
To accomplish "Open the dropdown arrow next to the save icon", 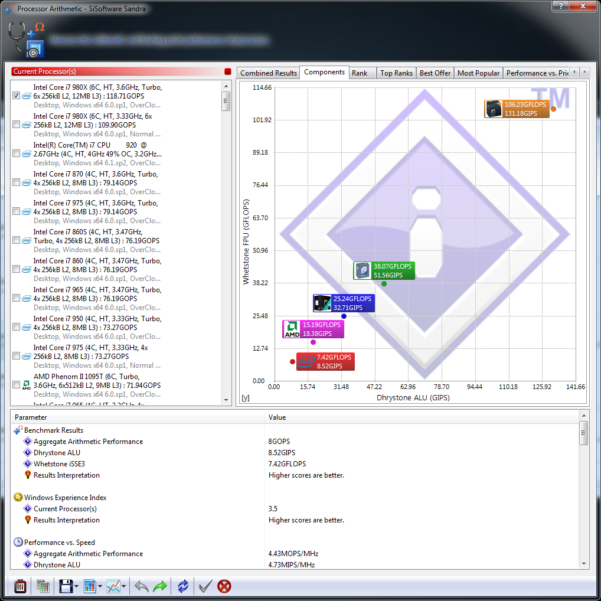I will pos(76,586).
